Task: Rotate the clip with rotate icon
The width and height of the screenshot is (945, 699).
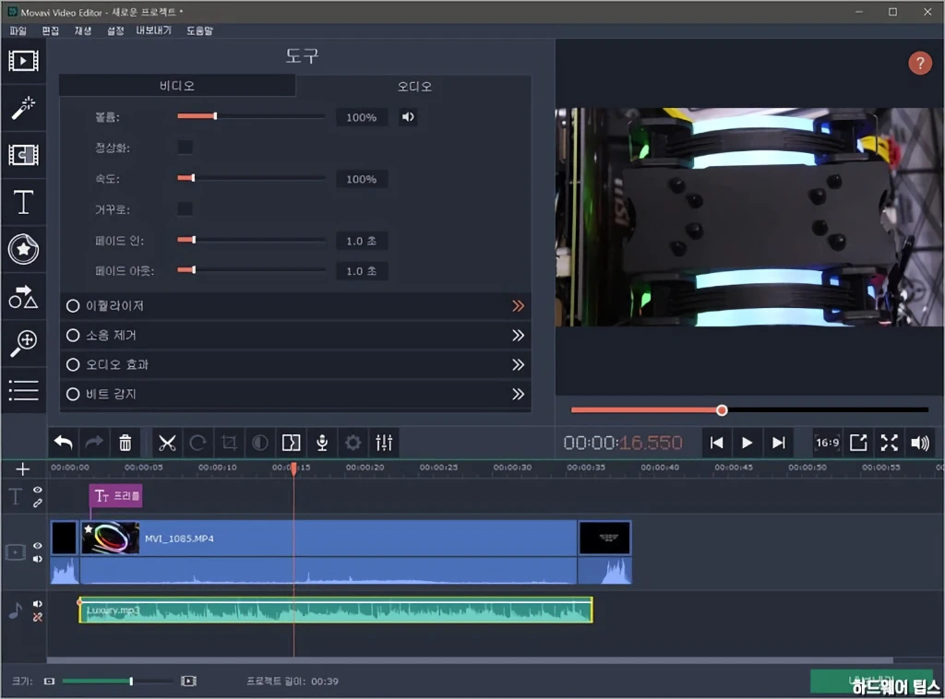Action: (197, 444)
